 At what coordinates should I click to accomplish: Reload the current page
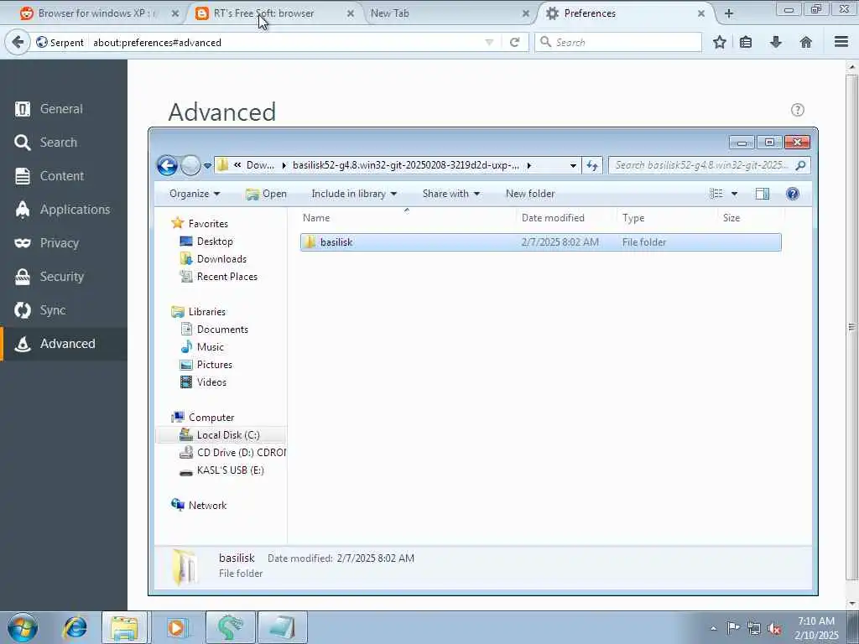click(x=514, y=42)
